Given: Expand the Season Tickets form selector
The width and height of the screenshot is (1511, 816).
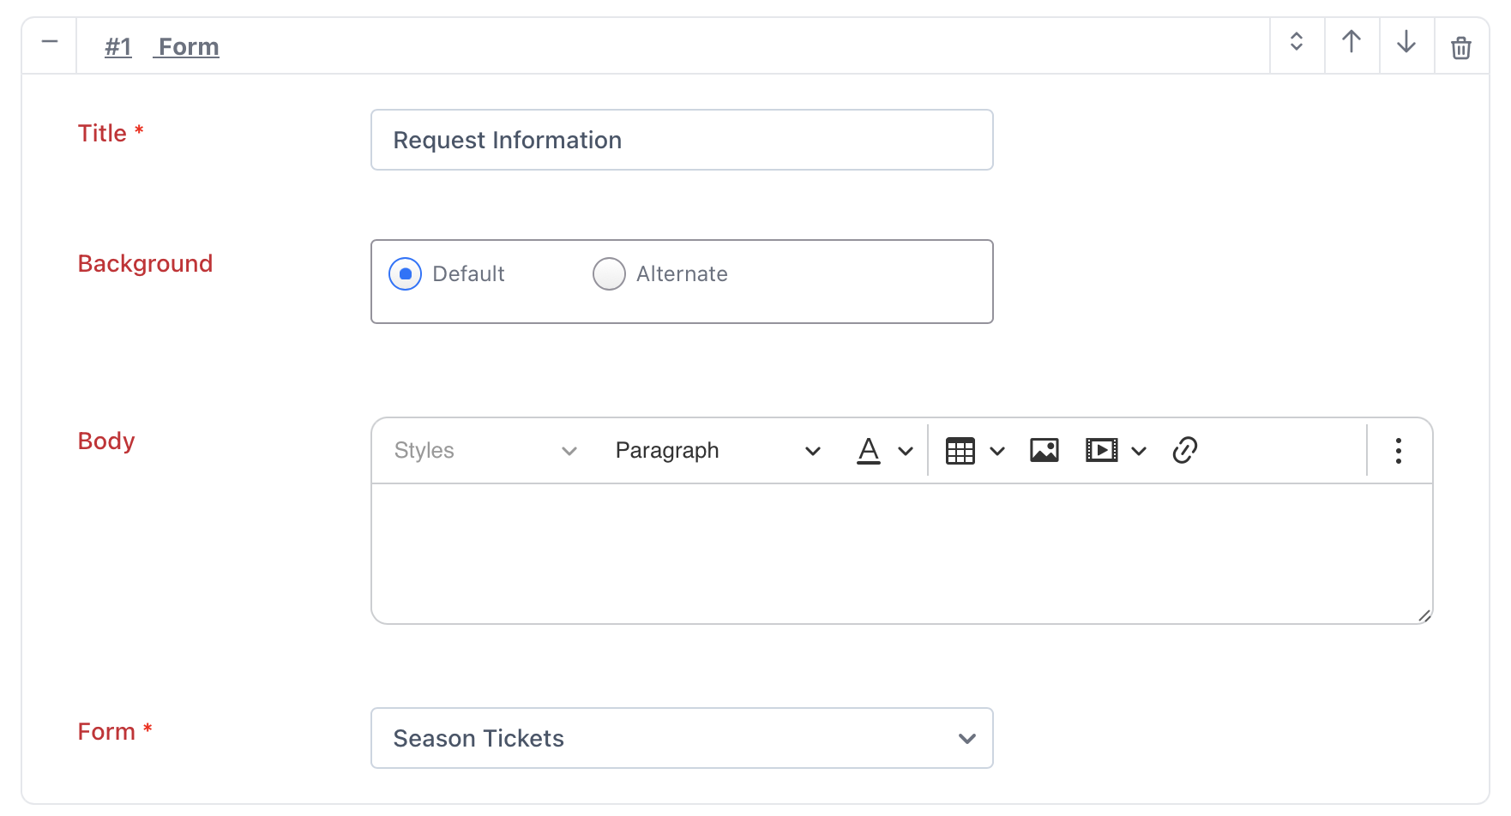Looking at the screenshot, I should coord(682,738).
